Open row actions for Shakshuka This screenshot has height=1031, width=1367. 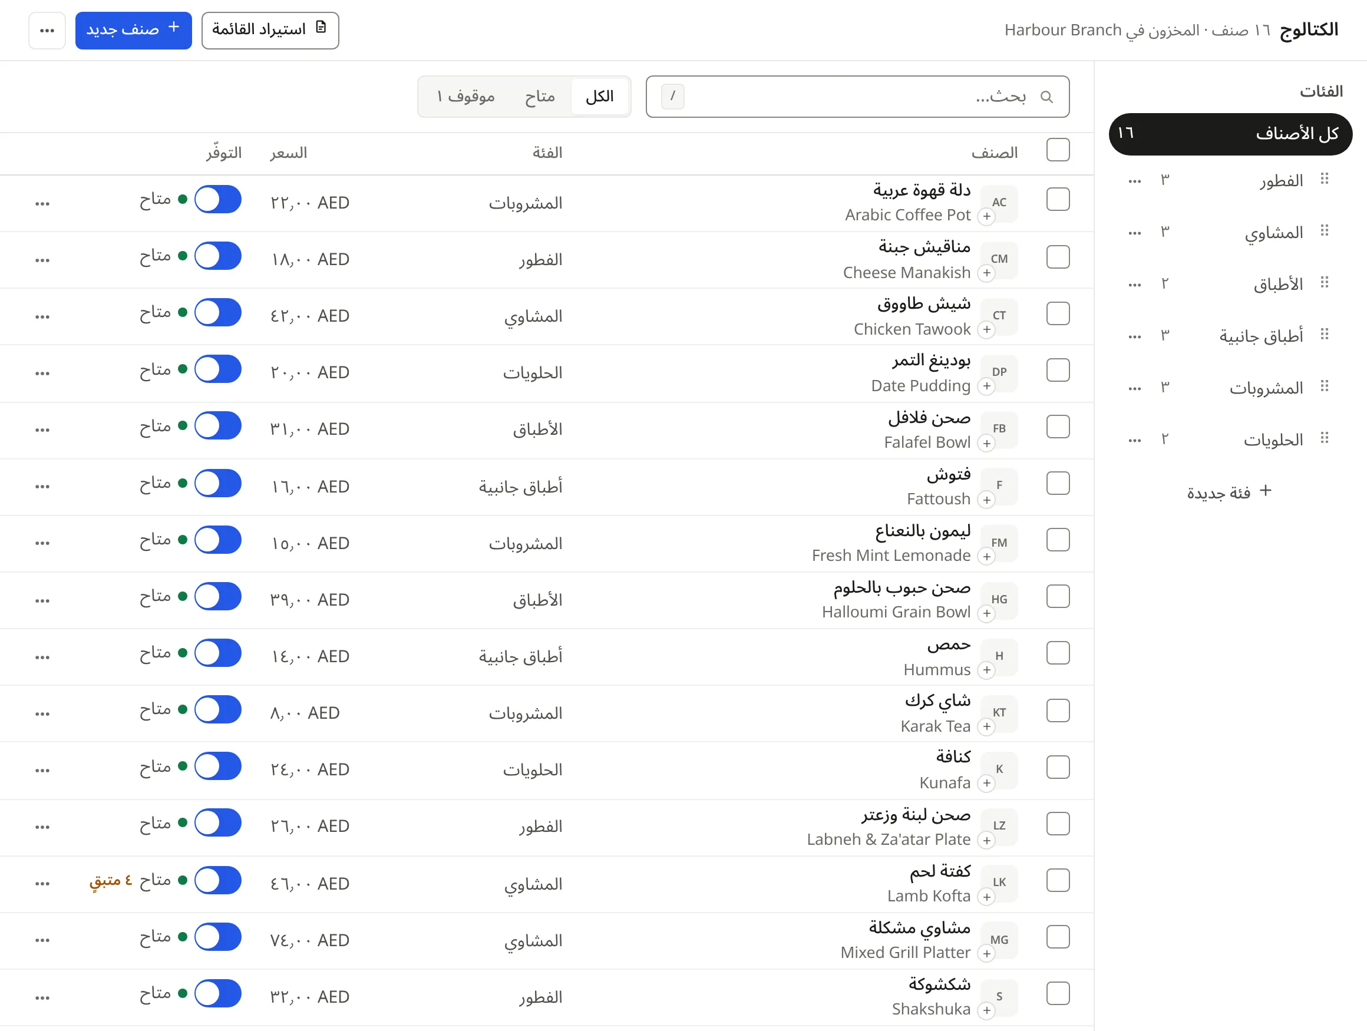click(42, 998)
